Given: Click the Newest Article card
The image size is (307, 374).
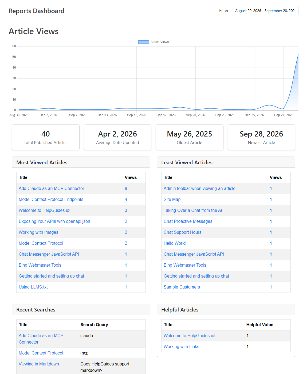Looking at the screenshot, I should (261, 137).
